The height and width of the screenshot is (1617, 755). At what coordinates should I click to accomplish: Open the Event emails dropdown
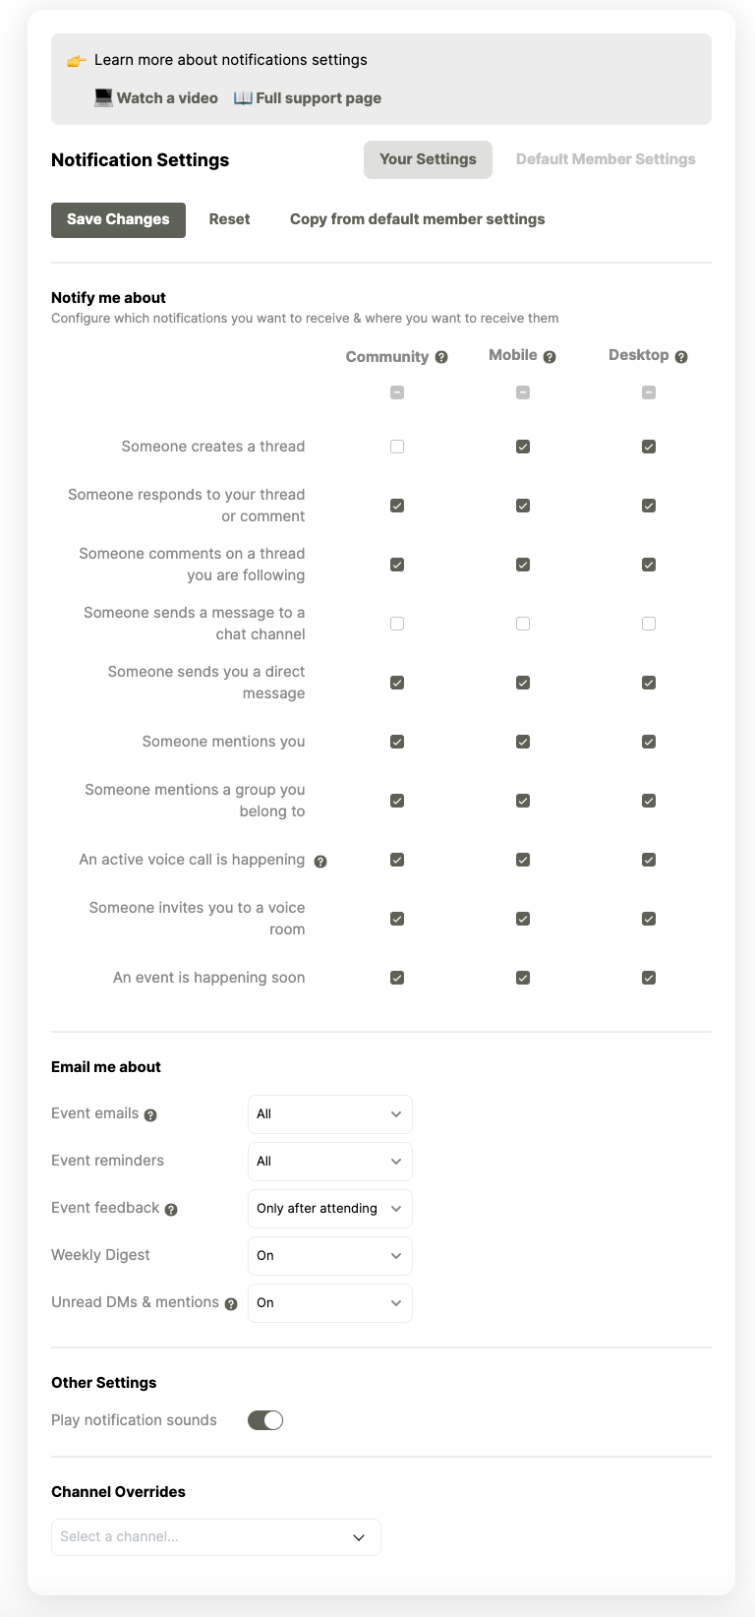(x=329, y=1114)
